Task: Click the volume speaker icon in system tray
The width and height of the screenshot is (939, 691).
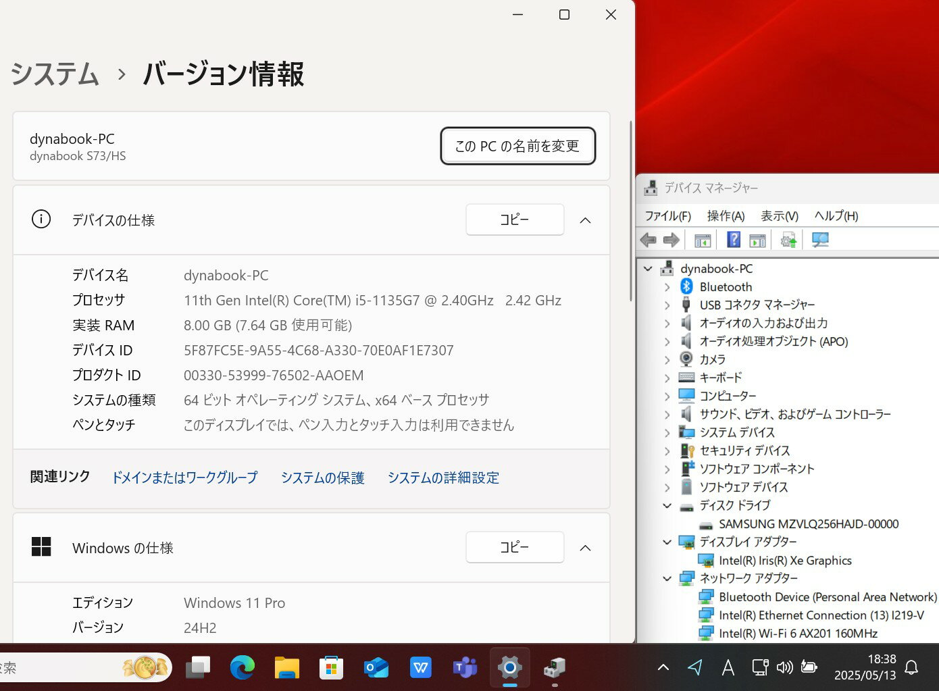Action: 784,668
